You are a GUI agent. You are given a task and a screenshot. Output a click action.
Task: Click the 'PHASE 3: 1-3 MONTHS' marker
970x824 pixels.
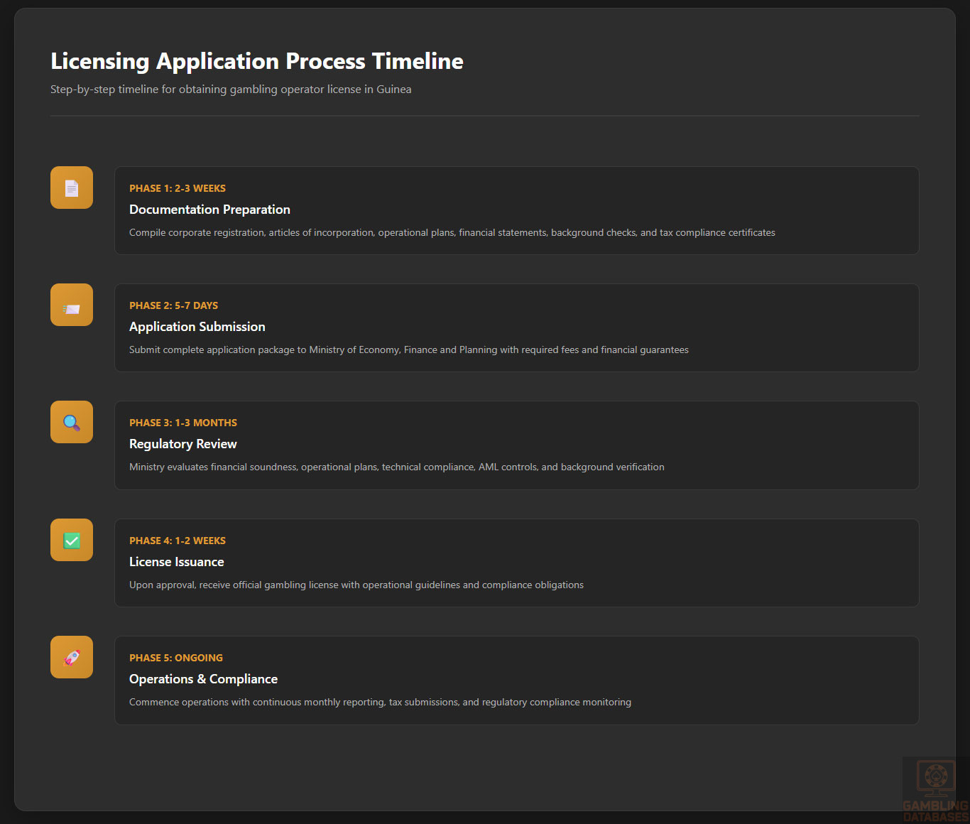click(x=182, y=423)
